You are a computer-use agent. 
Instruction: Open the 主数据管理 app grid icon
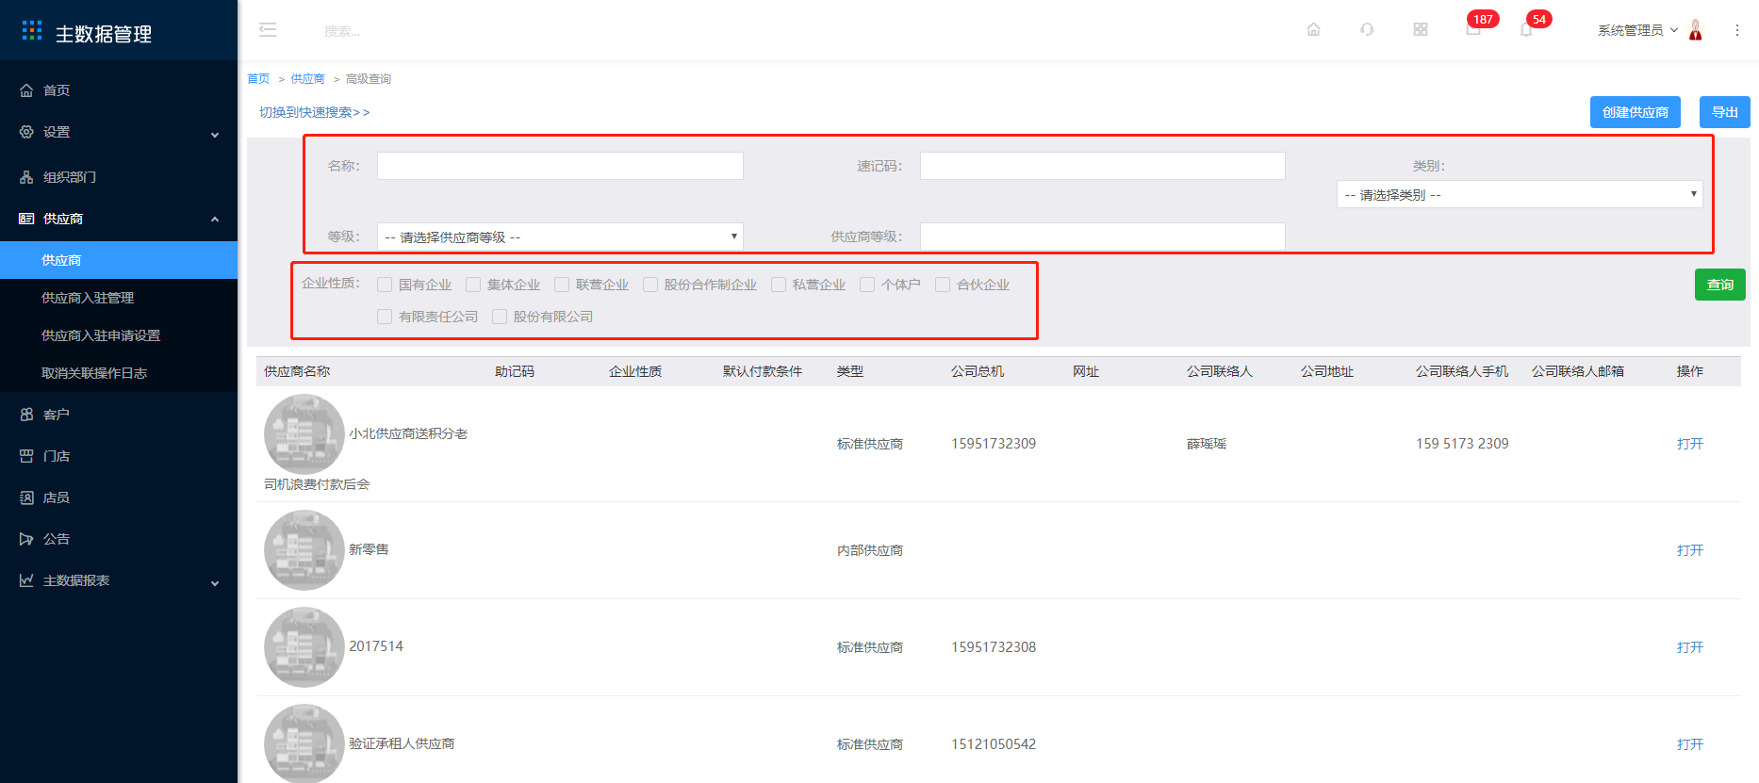[x=32, y=31]
